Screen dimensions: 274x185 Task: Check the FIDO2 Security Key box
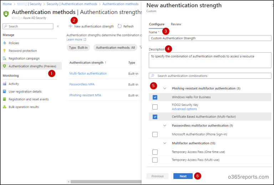(x=155, y=107)
